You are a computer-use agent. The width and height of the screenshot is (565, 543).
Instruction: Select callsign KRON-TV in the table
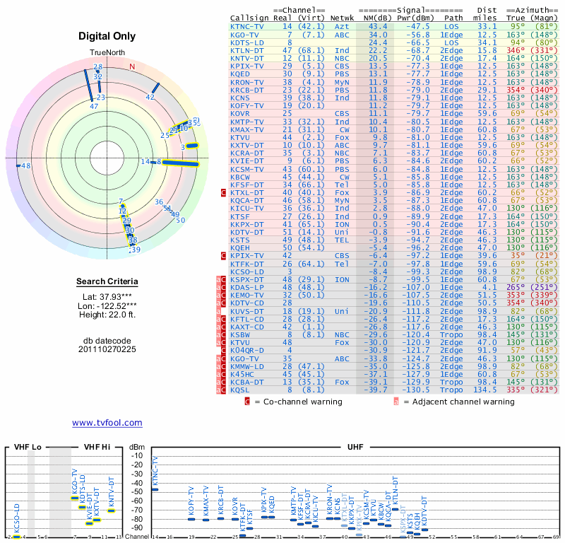click(x=247, y=82)
